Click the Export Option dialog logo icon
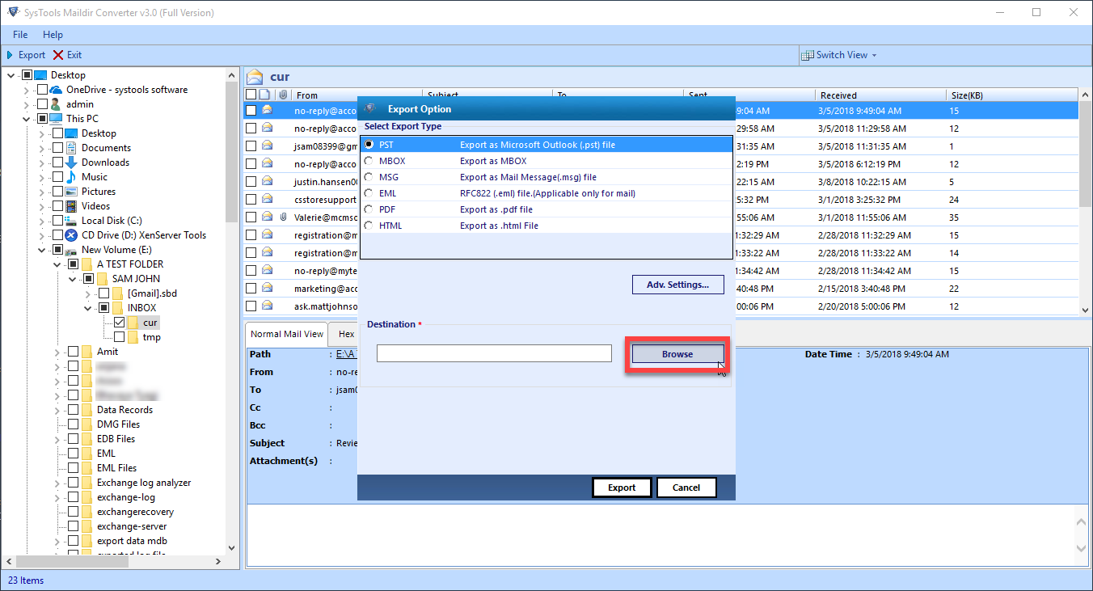Viewport: 1093px width, 591px height. 370,108
